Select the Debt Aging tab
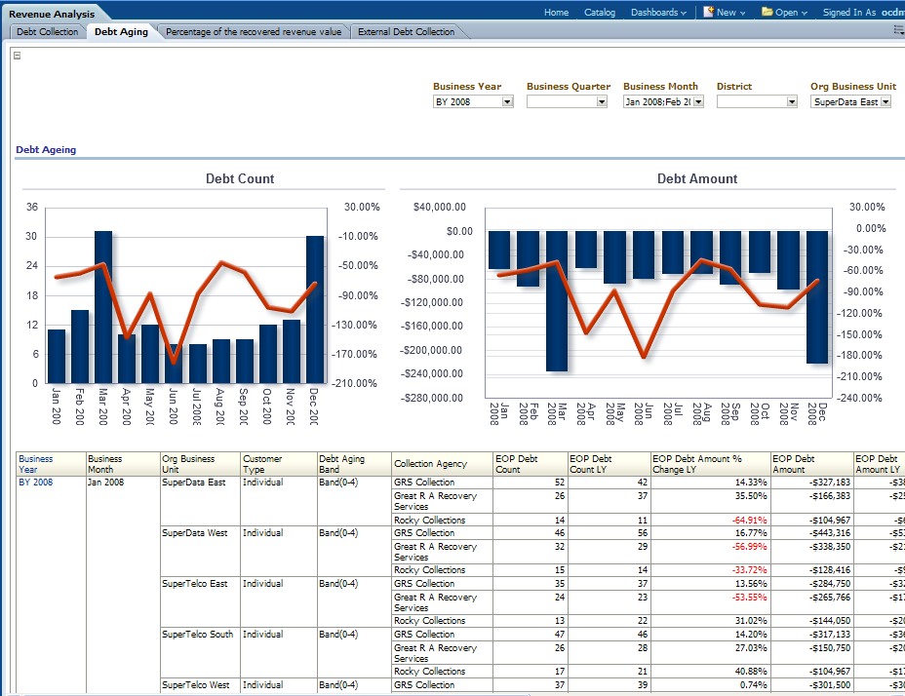Image resolution: width=905 pixels, height=696 pixels. click(x=121, y=32)
